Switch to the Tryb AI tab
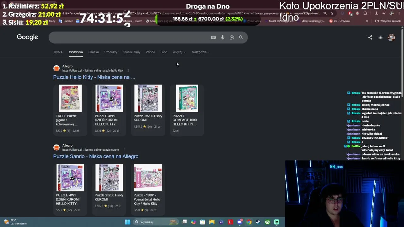Screen dimensions: 404x227 [58, 52]
